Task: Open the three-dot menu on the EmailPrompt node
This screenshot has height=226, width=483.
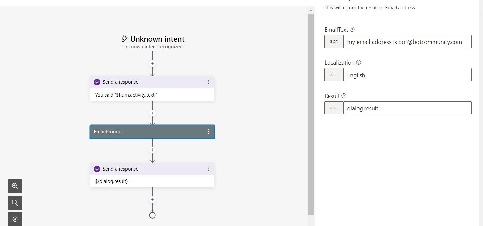Action: tap(208, 131)
